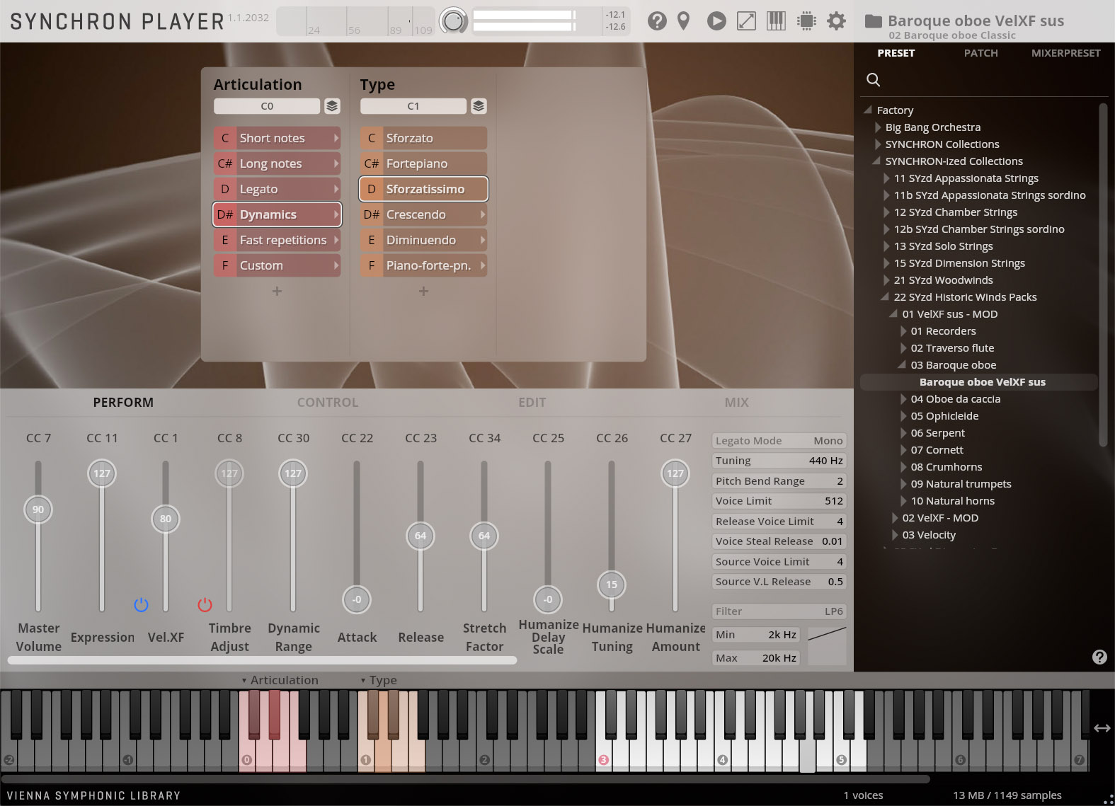
Task: Expand 01 Recorders folder
Action: [903, 331]
